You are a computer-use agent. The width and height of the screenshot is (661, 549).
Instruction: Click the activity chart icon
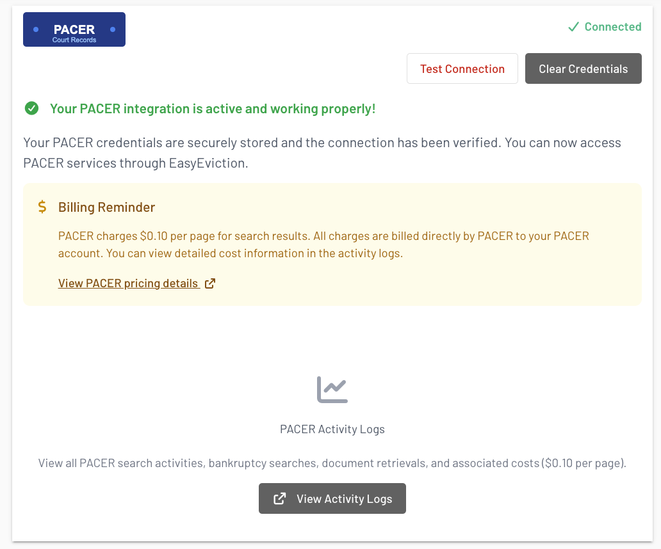(x=332, y=389)
